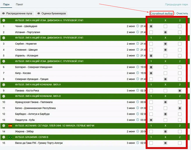191x150 pixels.
Task: Click ФУТБОЛ. БРАЗИЛИЯ. СЕРИЯ В header text
Action: 32,137
